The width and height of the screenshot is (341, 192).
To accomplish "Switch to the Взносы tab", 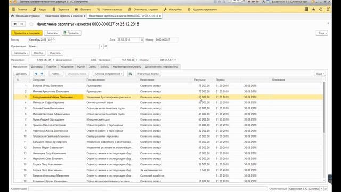I will pos(105,67).
